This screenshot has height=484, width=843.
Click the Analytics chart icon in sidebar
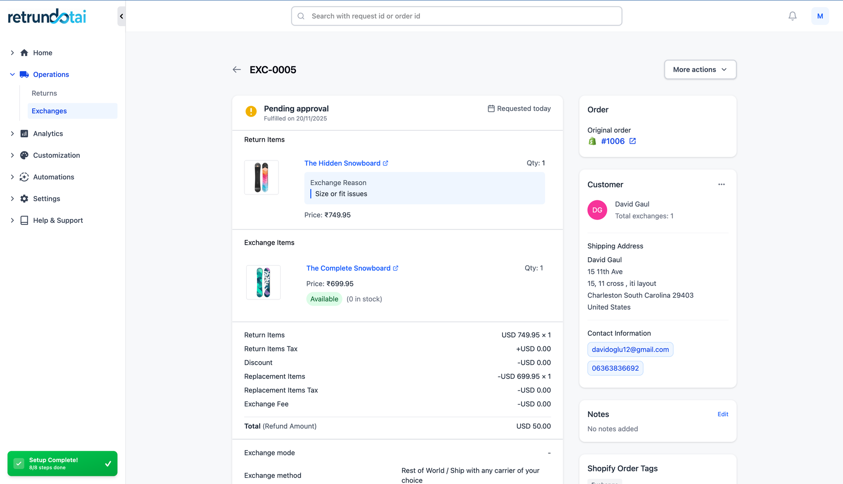(24, 134)
